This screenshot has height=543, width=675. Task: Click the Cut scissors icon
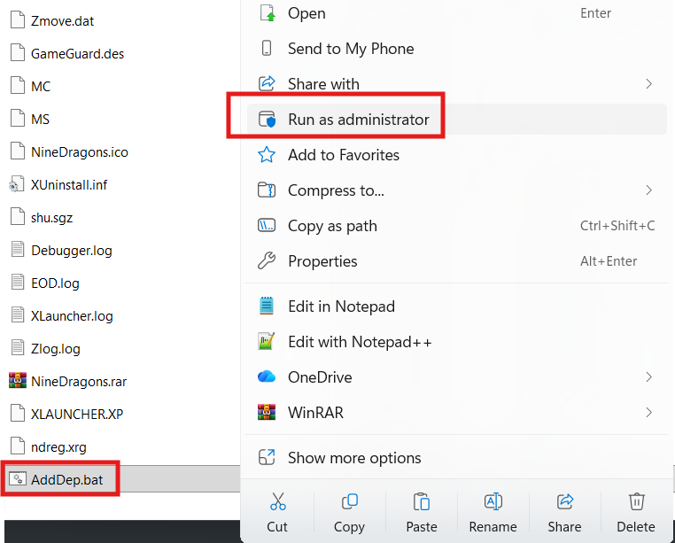[x=277, y=502]
